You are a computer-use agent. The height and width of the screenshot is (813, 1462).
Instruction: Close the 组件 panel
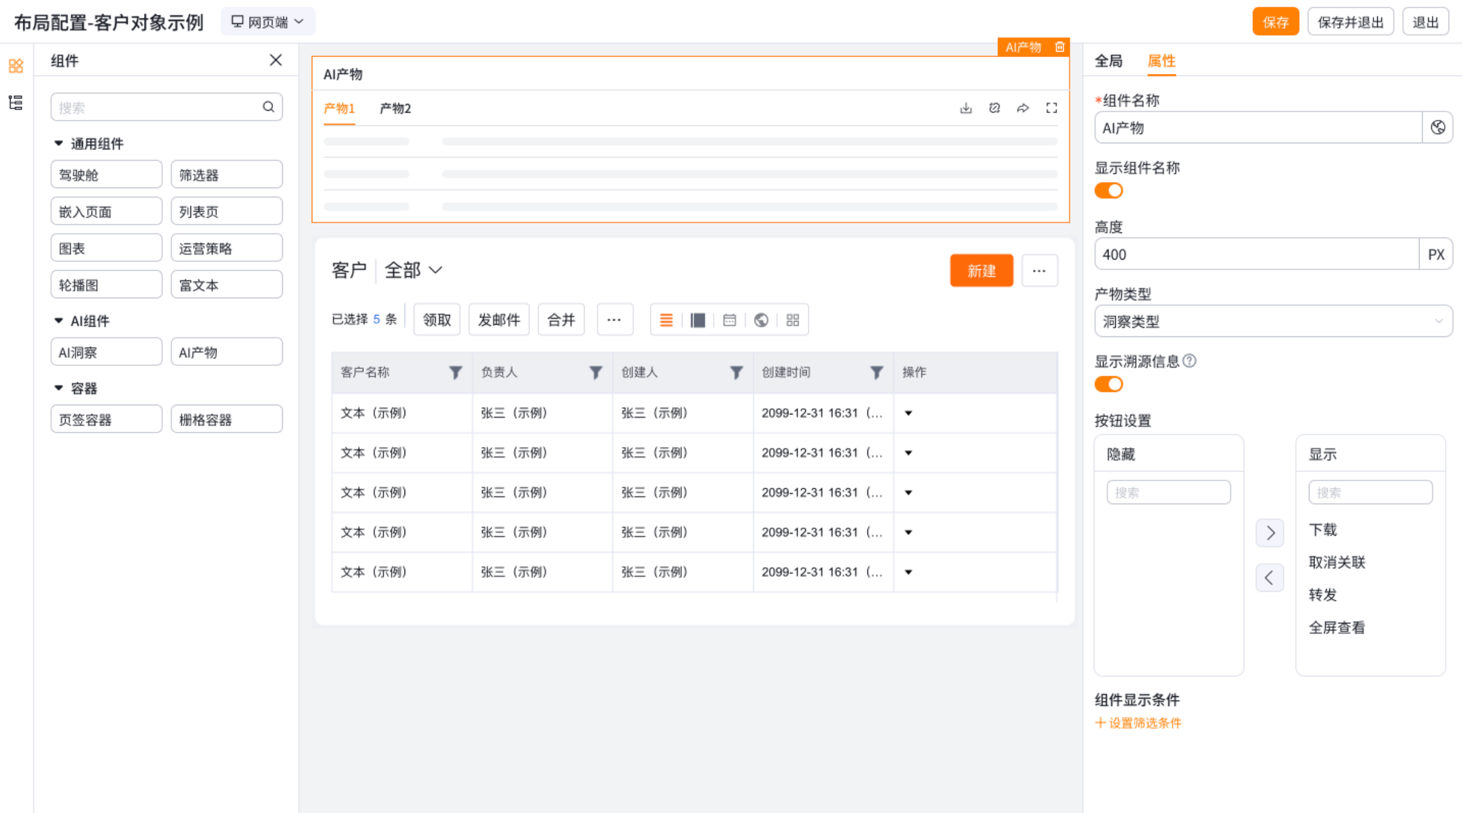point(275,60)
